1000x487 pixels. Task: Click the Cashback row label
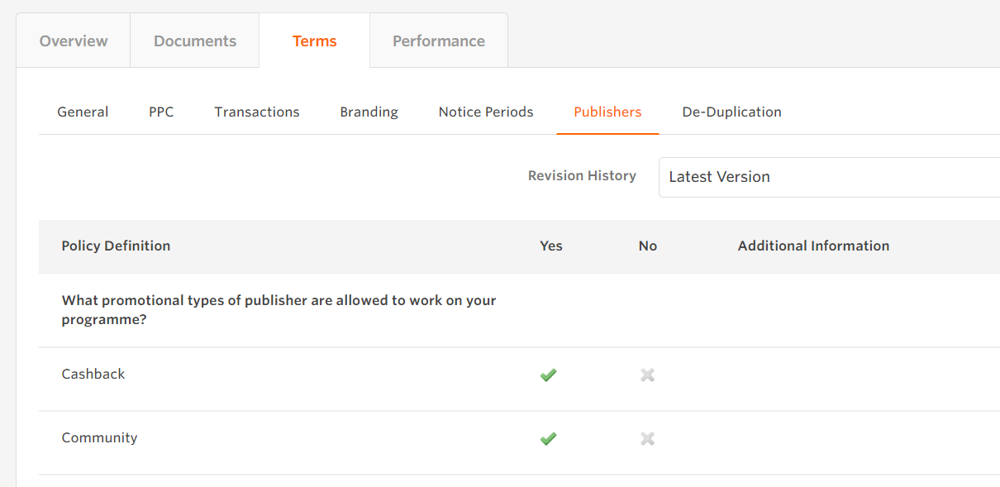tap(93, 374)
